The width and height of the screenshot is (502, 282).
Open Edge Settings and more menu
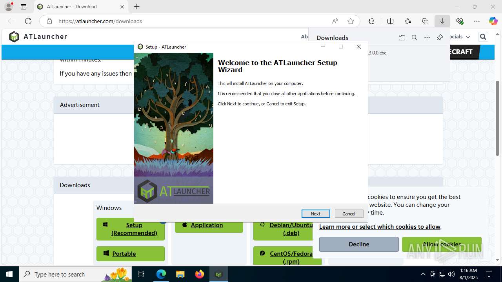[477, 21]
